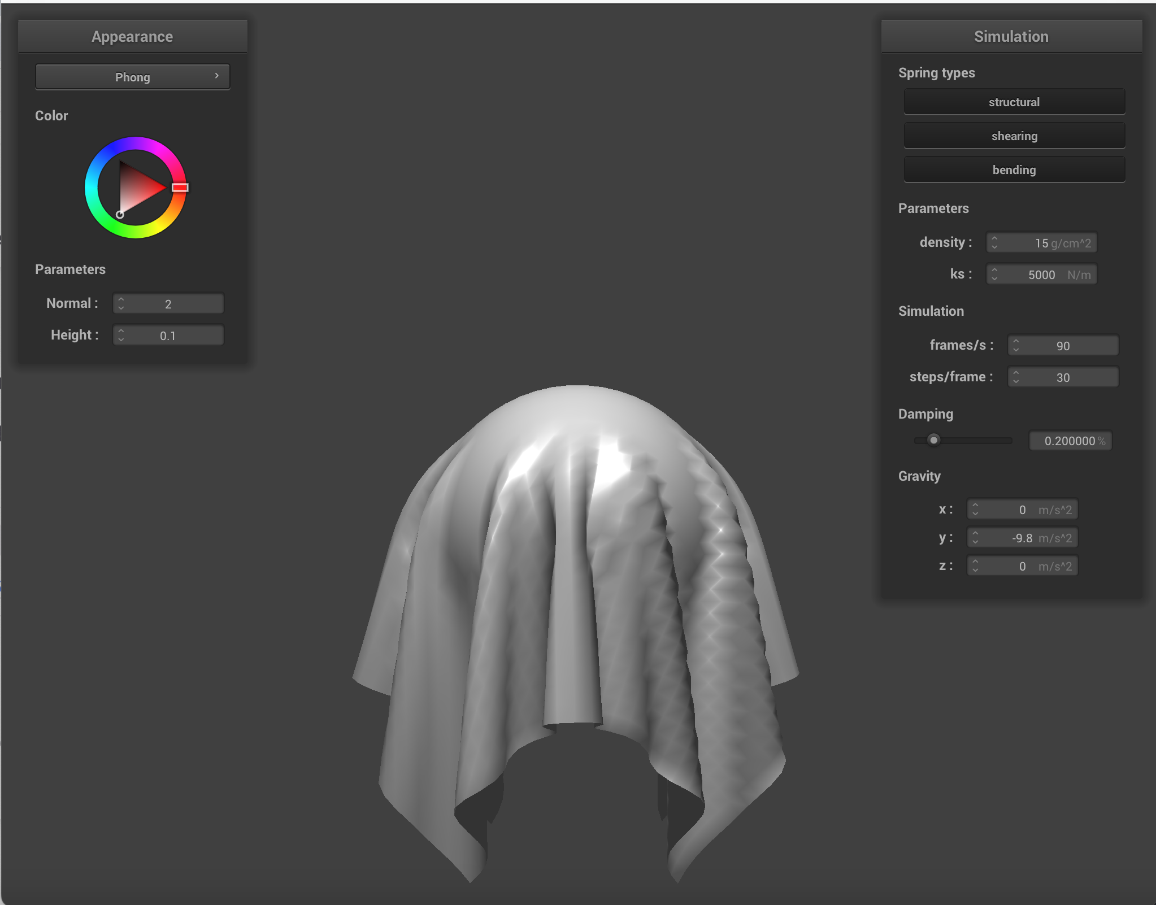Click the ks value field
1156x905 pixels.
pyautogui.click(x=1041, y=274)
